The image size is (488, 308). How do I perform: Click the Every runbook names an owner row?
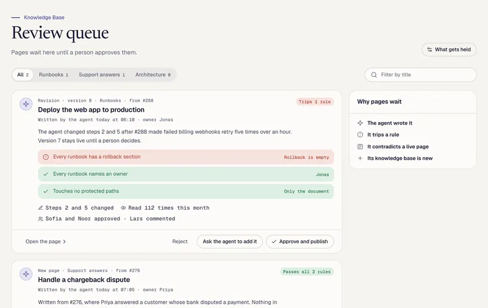pos(186,174)
